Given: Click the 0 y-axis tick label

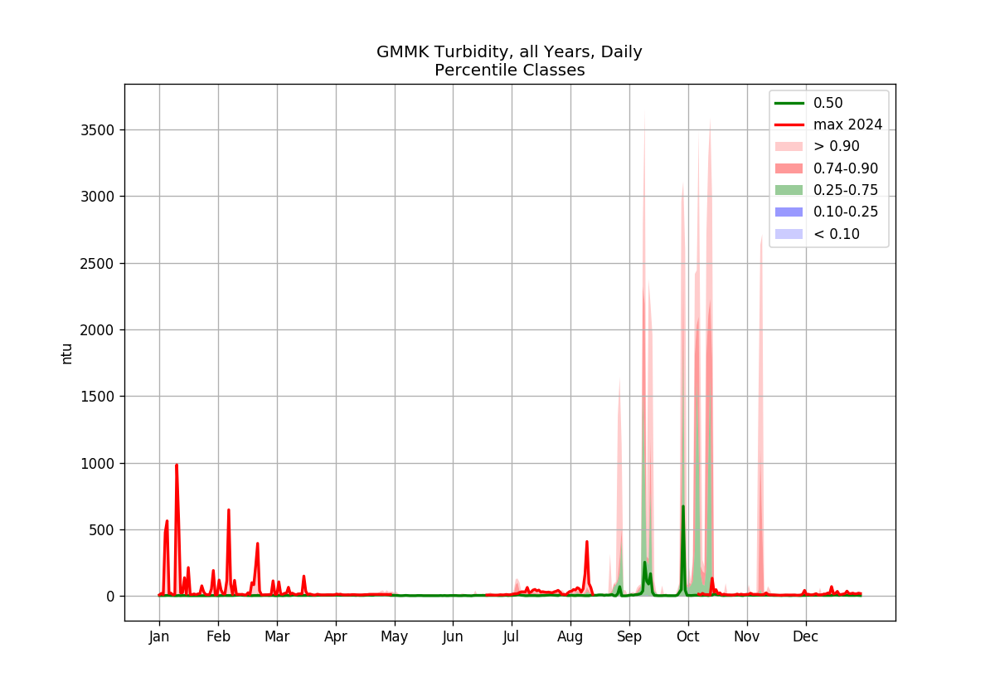Looking at the screenshot, I should [110, 597].
